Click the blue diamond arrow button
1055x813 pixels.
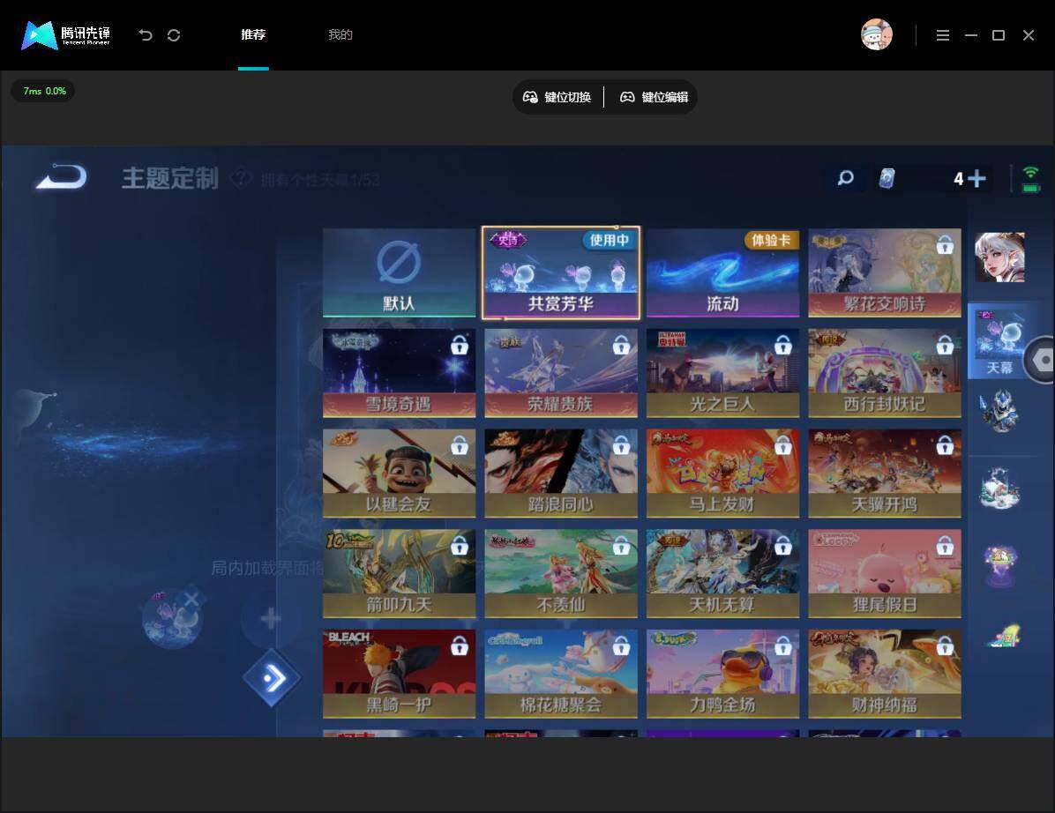tap(272, 678)
